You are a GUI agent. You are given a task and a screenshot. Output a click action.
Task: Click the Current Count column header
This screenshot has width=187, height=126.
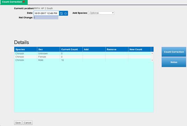tap(71, 49)
